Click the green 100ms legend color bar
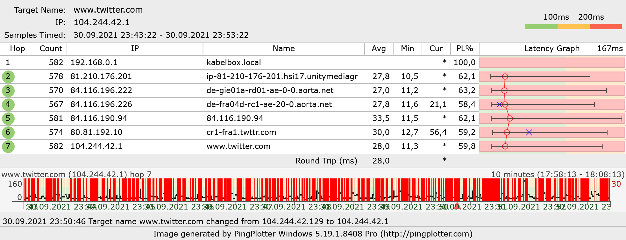This screenshot has height=240, width=626. [x=541, y=27]
